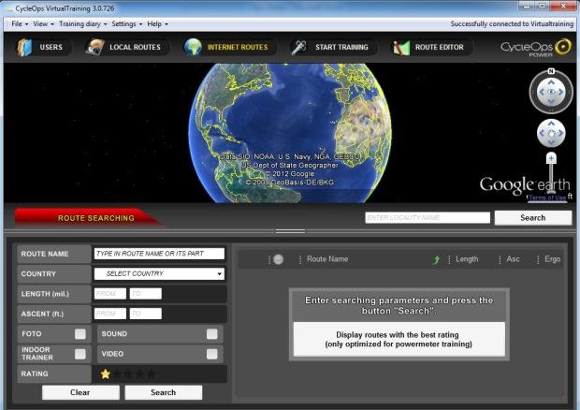Launch the Route Editor
Viewport: 580px width, 410px height.
(401, 47)
